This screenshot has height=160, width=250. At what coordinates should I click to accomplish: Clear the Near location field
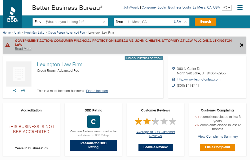(185, 22)
